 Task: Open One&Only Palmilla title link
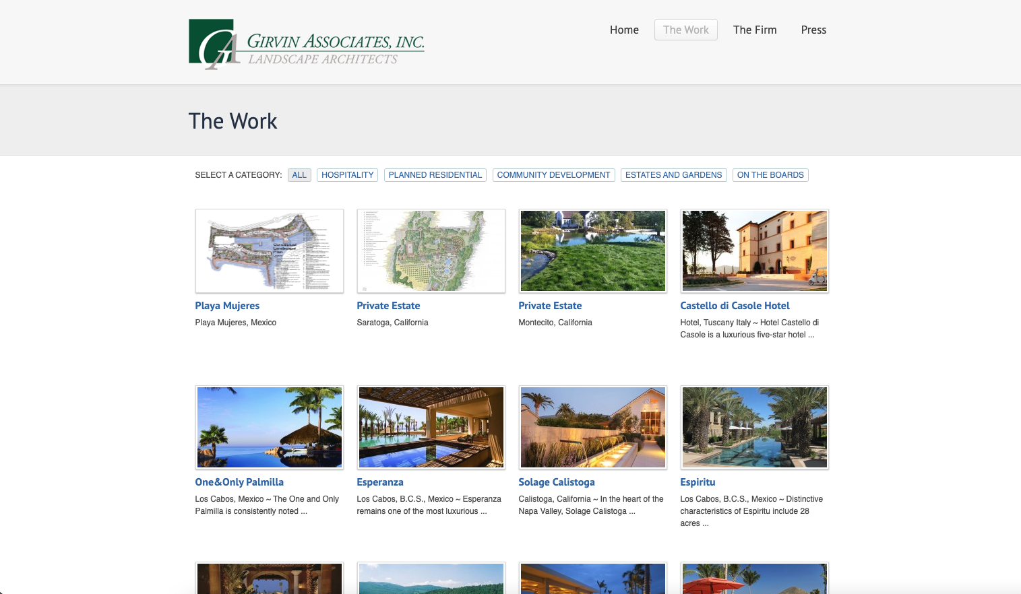[239, 482]
